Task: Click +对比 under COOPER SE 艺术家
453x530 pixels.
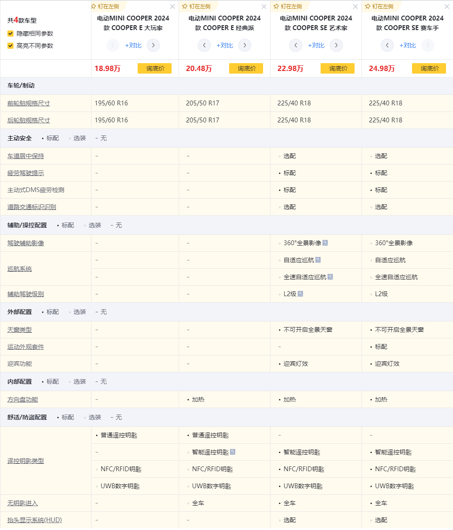Action: 316,45
